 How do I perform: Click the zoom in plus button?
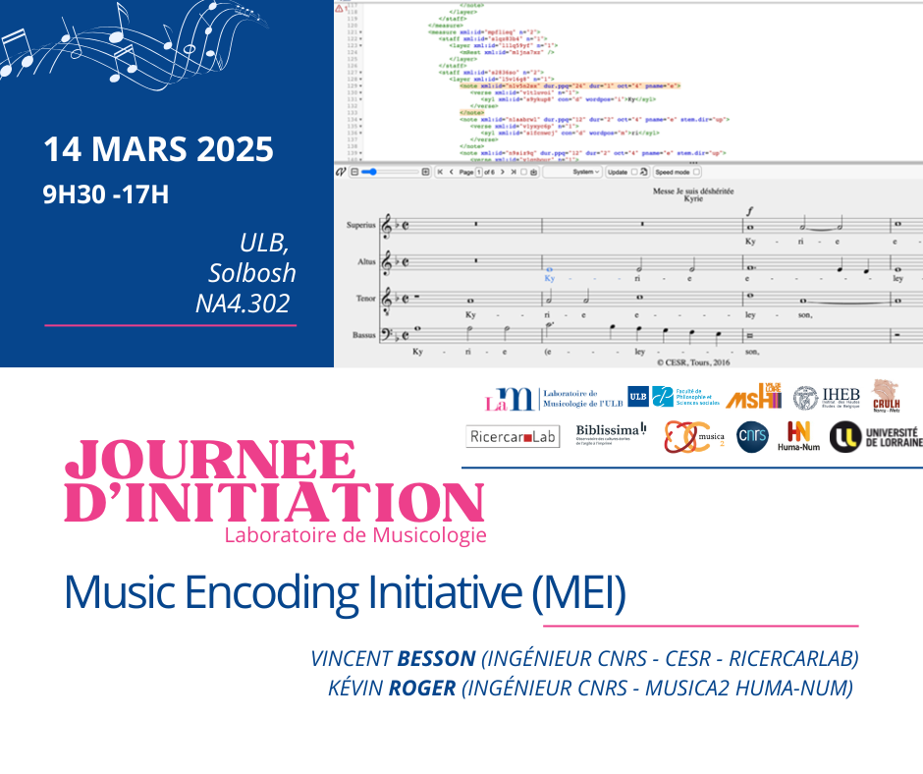point(425,172)
